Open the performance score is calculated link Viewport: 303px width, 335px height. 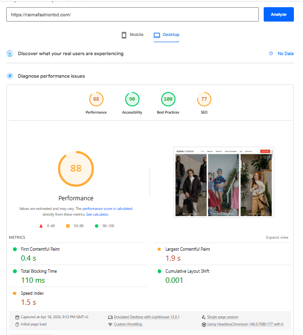[x=107, y=209]
